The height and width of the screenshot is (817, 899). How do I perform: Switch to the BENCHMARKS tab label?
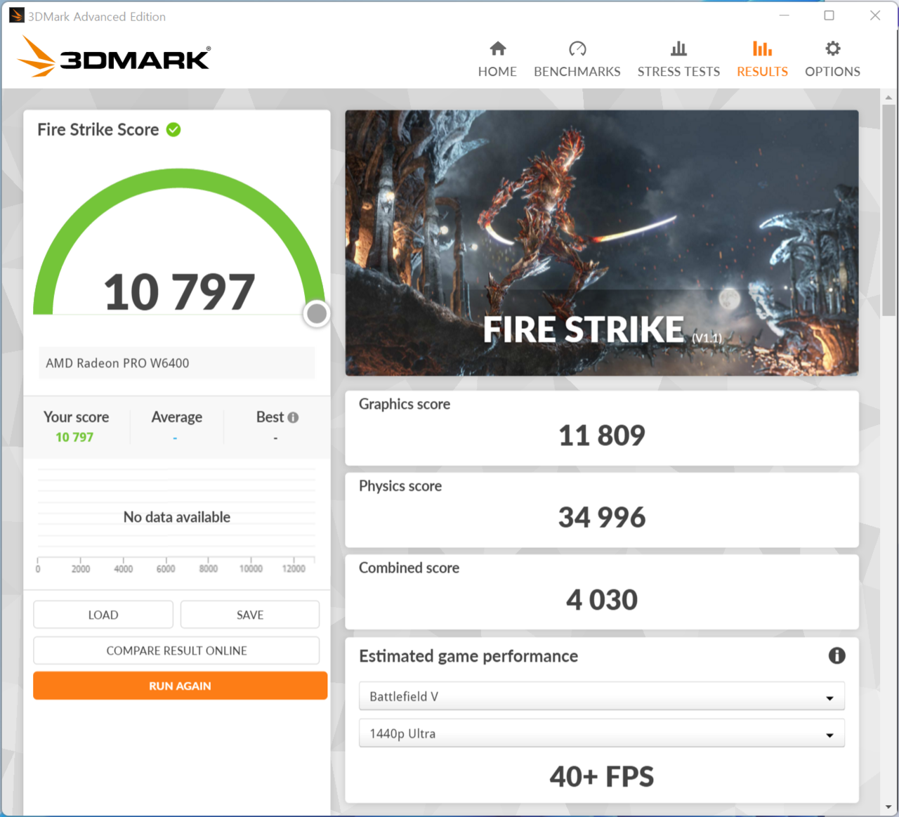[x=577, y=72]
